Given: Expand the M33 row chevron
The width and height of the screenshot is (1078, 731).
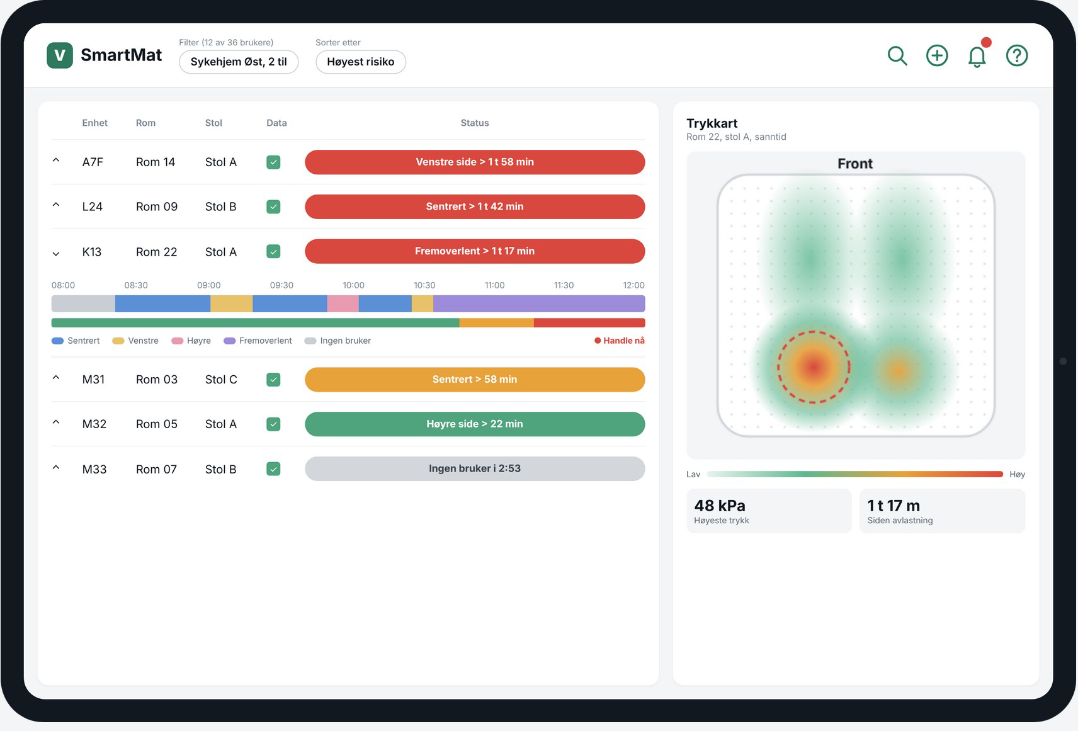Looking at the screenshot, I should coord(56,467).
